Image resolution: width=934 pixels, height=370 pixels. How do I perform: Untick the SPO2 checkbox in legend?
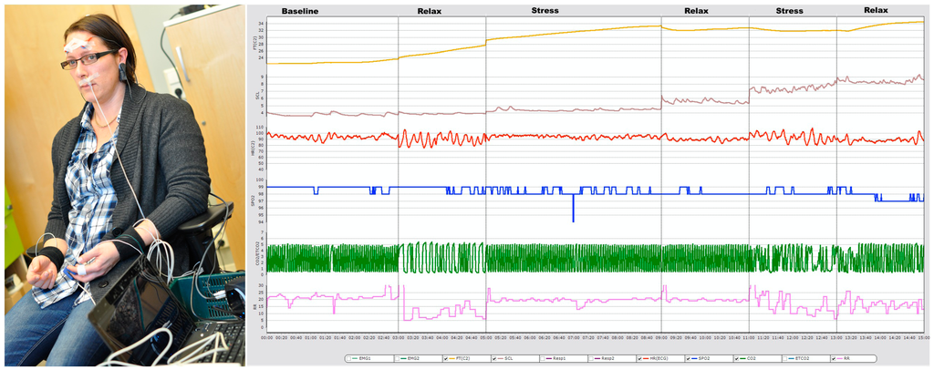[x=687, y=359]
